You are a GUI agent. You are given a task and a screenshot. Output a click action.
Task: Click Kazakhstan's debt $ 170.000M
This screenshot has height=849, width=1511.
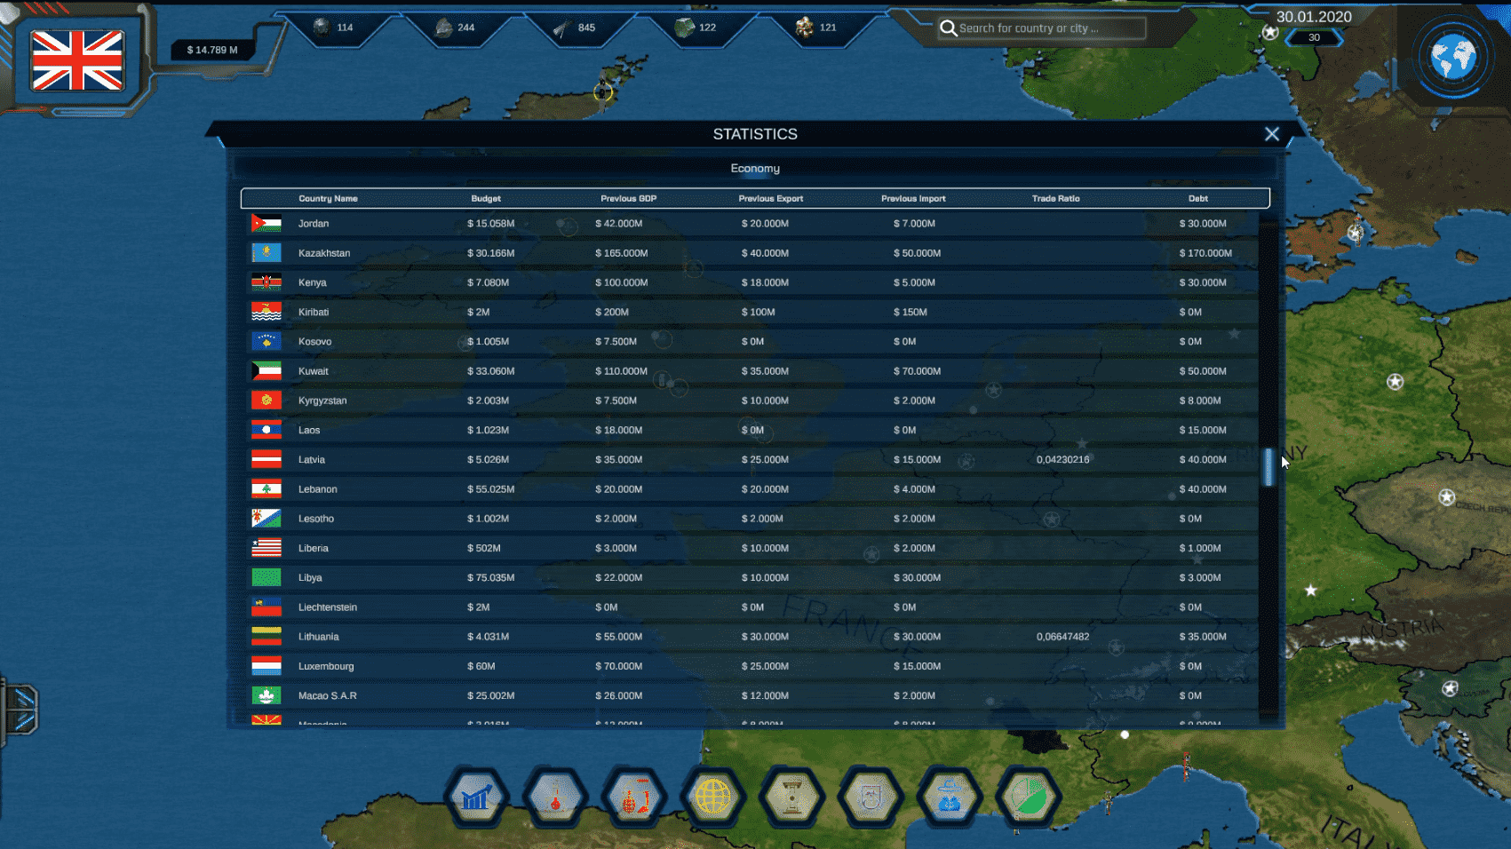point(1205,253)
